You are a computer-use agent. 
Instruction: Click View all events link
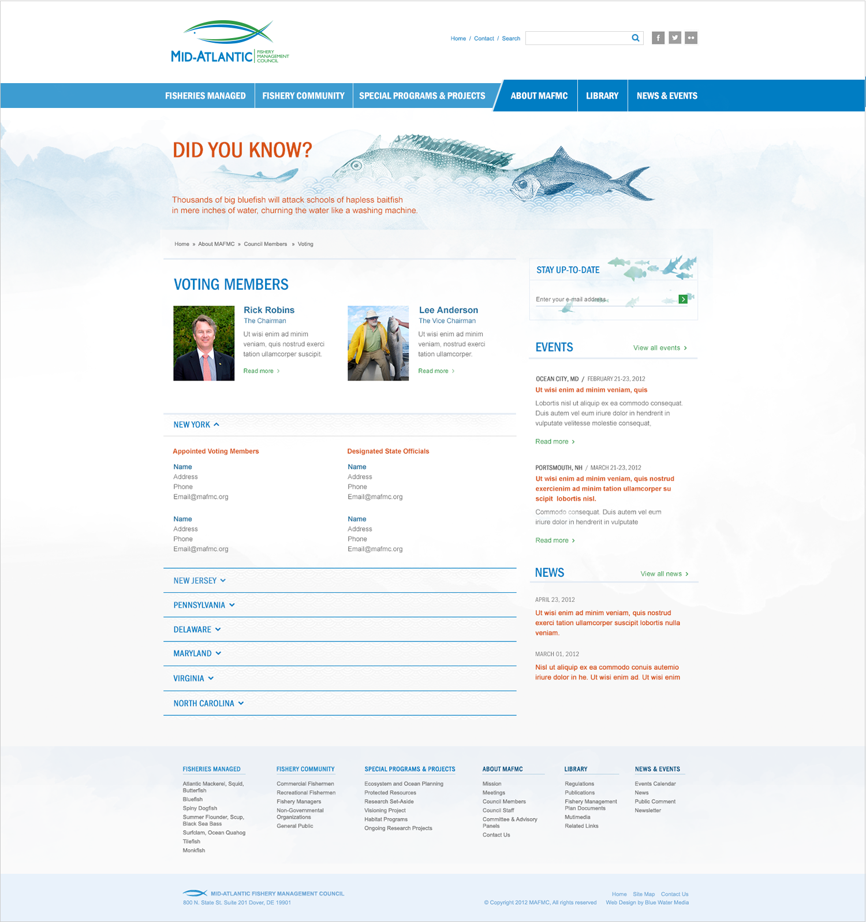point(660,348)
